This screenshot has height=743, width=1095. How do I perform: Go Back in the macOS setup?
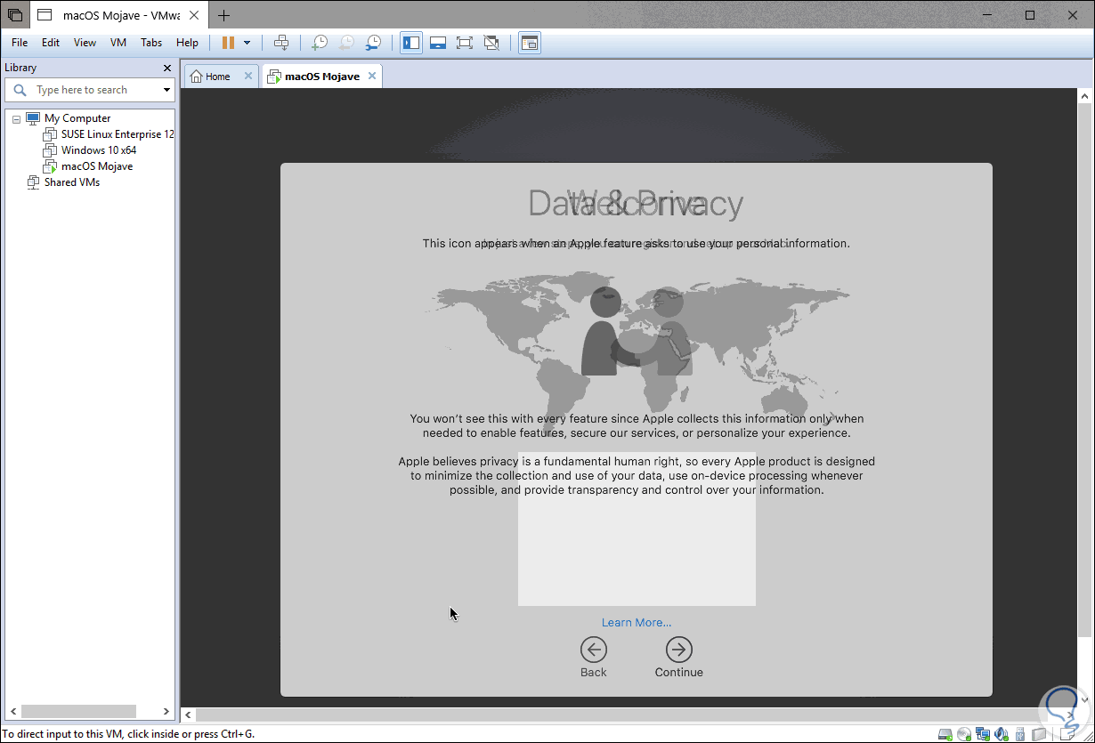594,658
